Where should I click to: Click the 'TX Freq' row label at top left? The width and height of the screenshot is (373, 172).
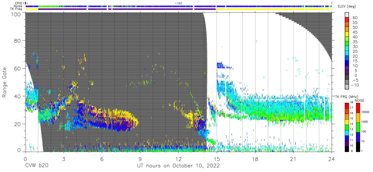[16, 9]
